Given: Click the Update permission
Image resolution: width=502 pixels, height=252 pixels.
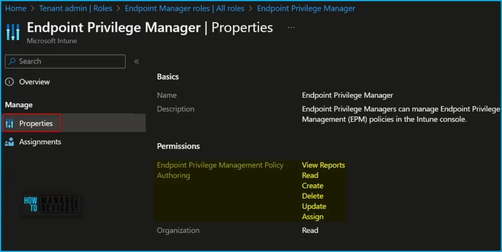Looking at the screenshot, I should tap(314, 206).
